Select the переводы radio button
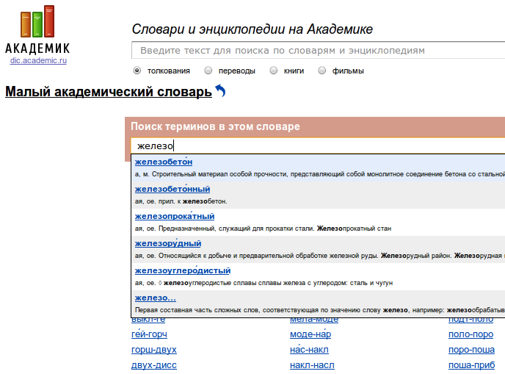The width and height of the screenshot is (505, 374). click(208, 71)
